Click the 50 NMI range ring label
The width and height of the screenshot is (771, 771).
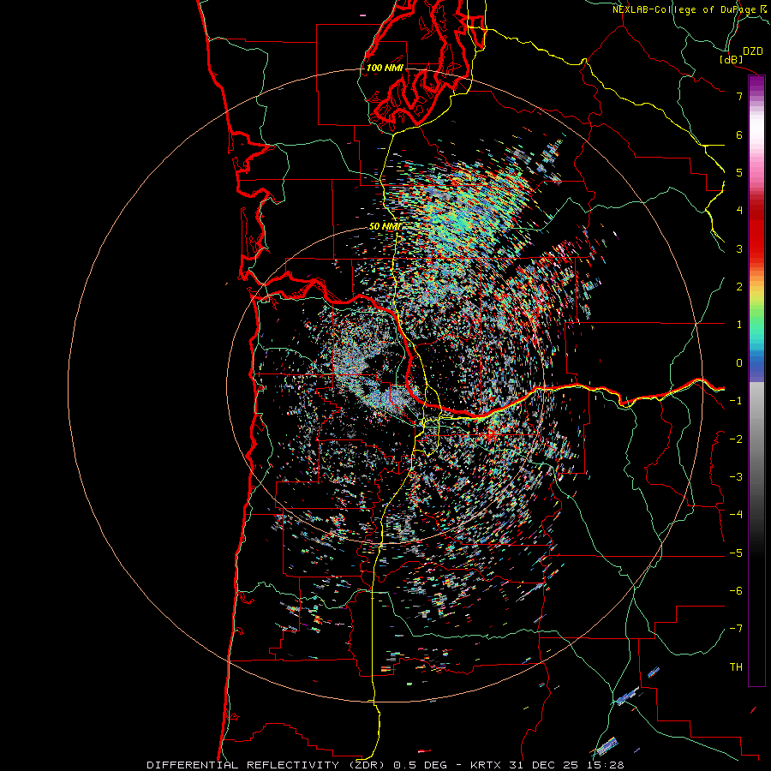[385, 226]
